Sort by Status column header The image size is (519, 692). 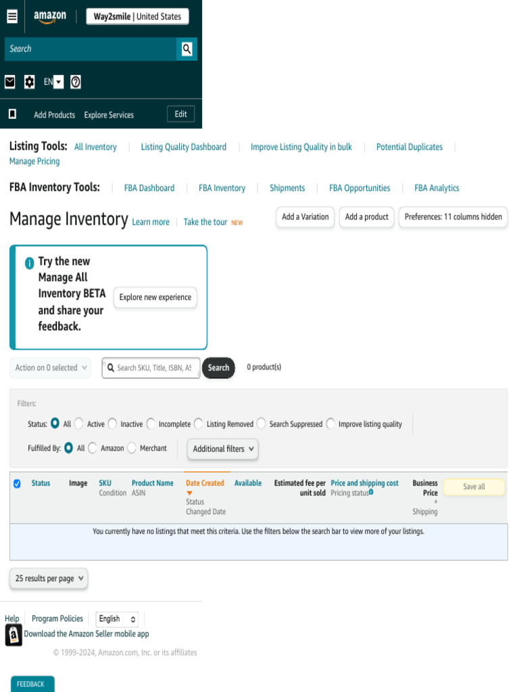click(41, 483)
